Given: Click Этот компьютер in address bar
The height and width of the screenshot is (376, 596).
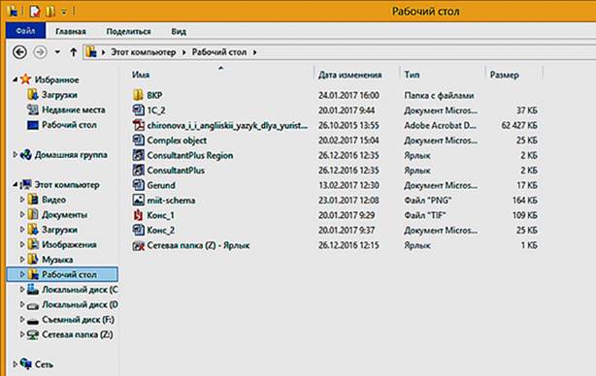Looking at the screenshot, I should coord(143,52).
